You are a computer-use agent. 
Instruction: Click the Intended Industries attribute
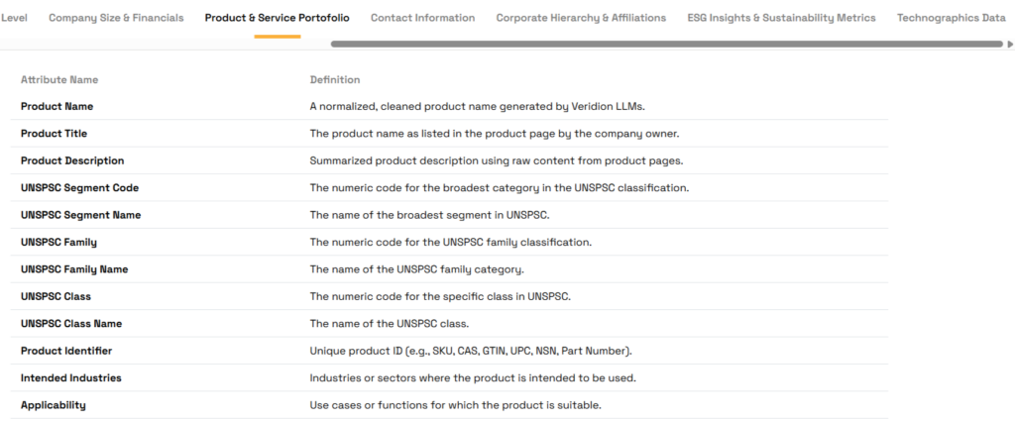[x=71, y=377]
